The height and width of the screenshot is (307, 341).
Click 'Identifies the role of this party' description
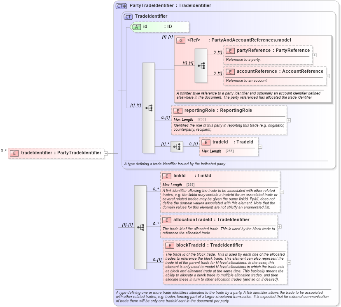pyautogui.click(x=229, y=127)
